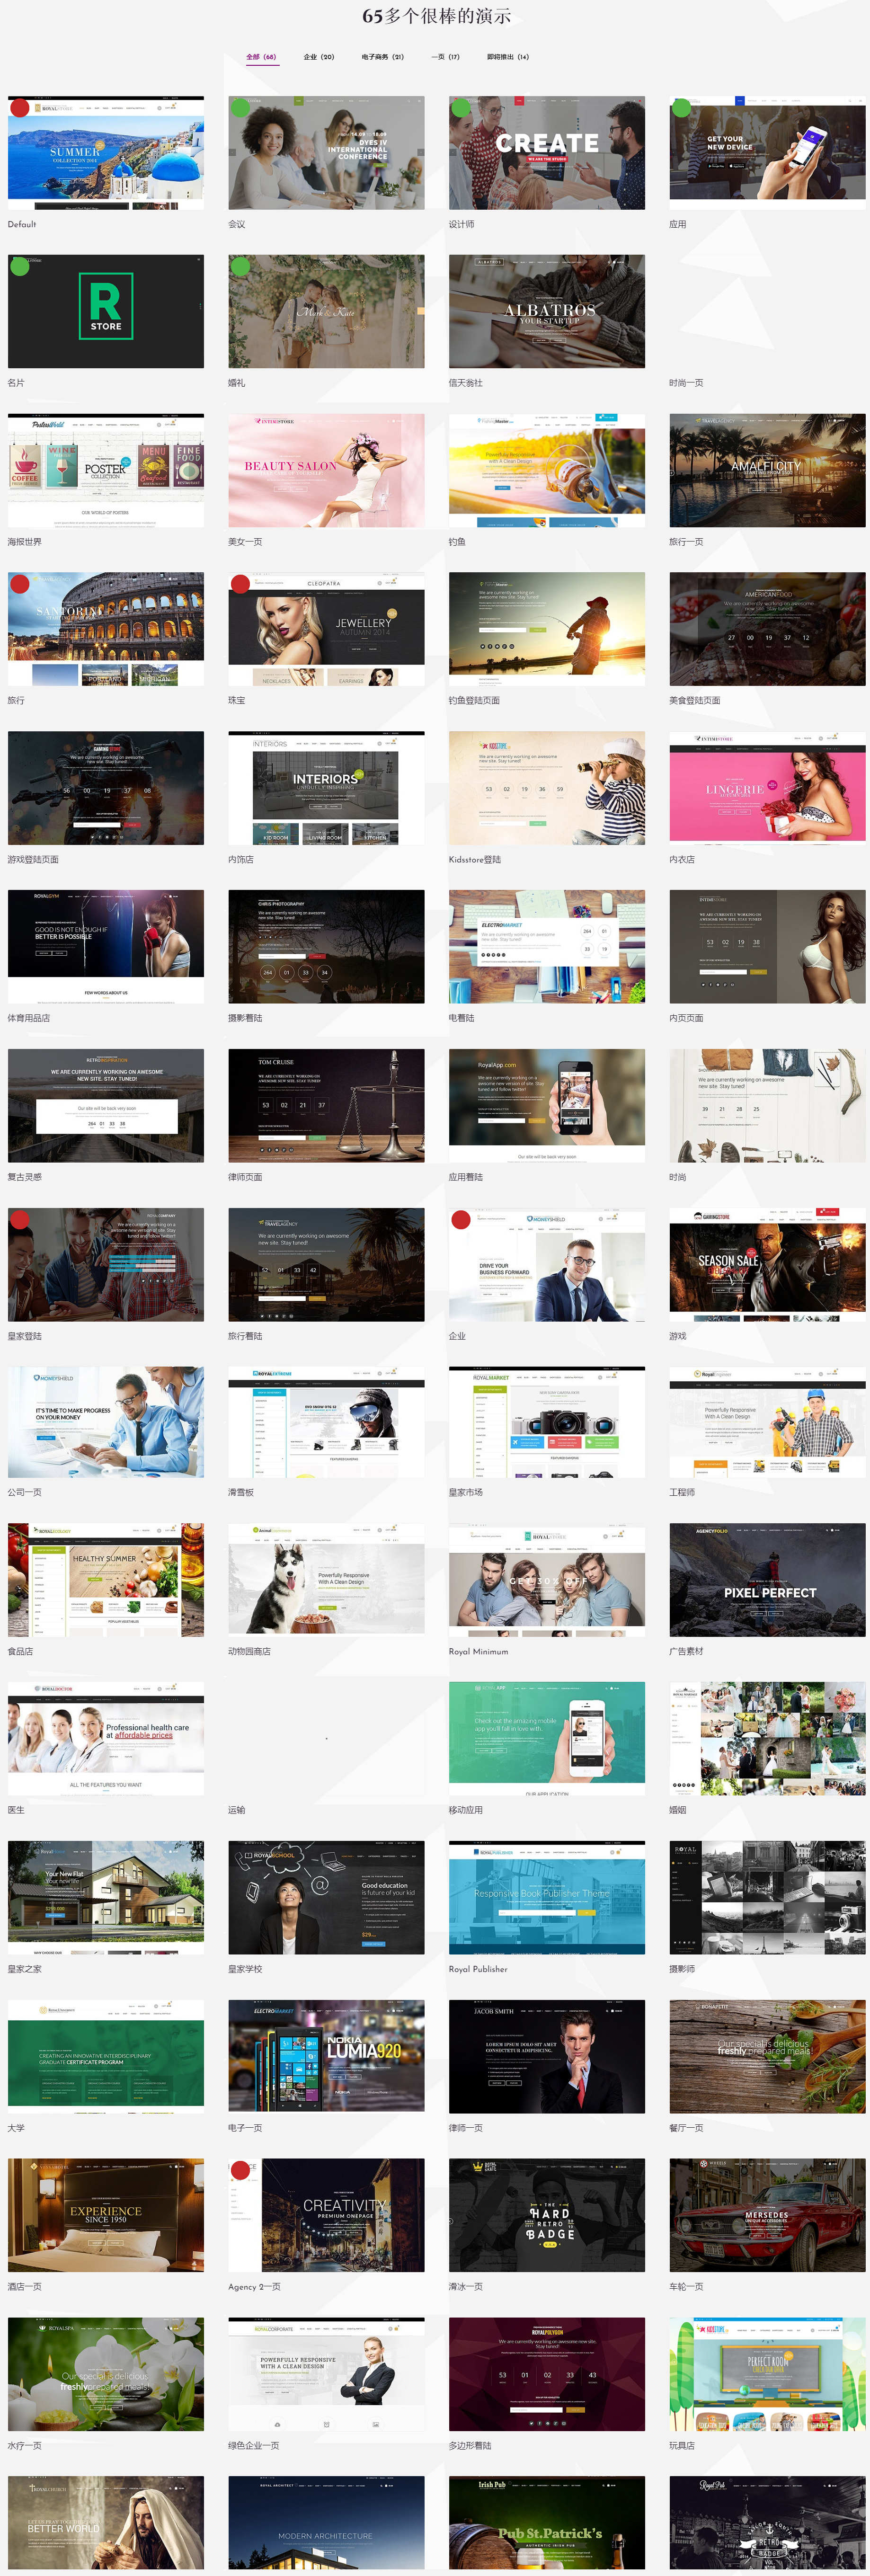The height and width of the screenshot is (2576, 870).
Task: Open the 移动应用 green app thumbnail
Action: pyautogui.click(x=547, y=1739)
